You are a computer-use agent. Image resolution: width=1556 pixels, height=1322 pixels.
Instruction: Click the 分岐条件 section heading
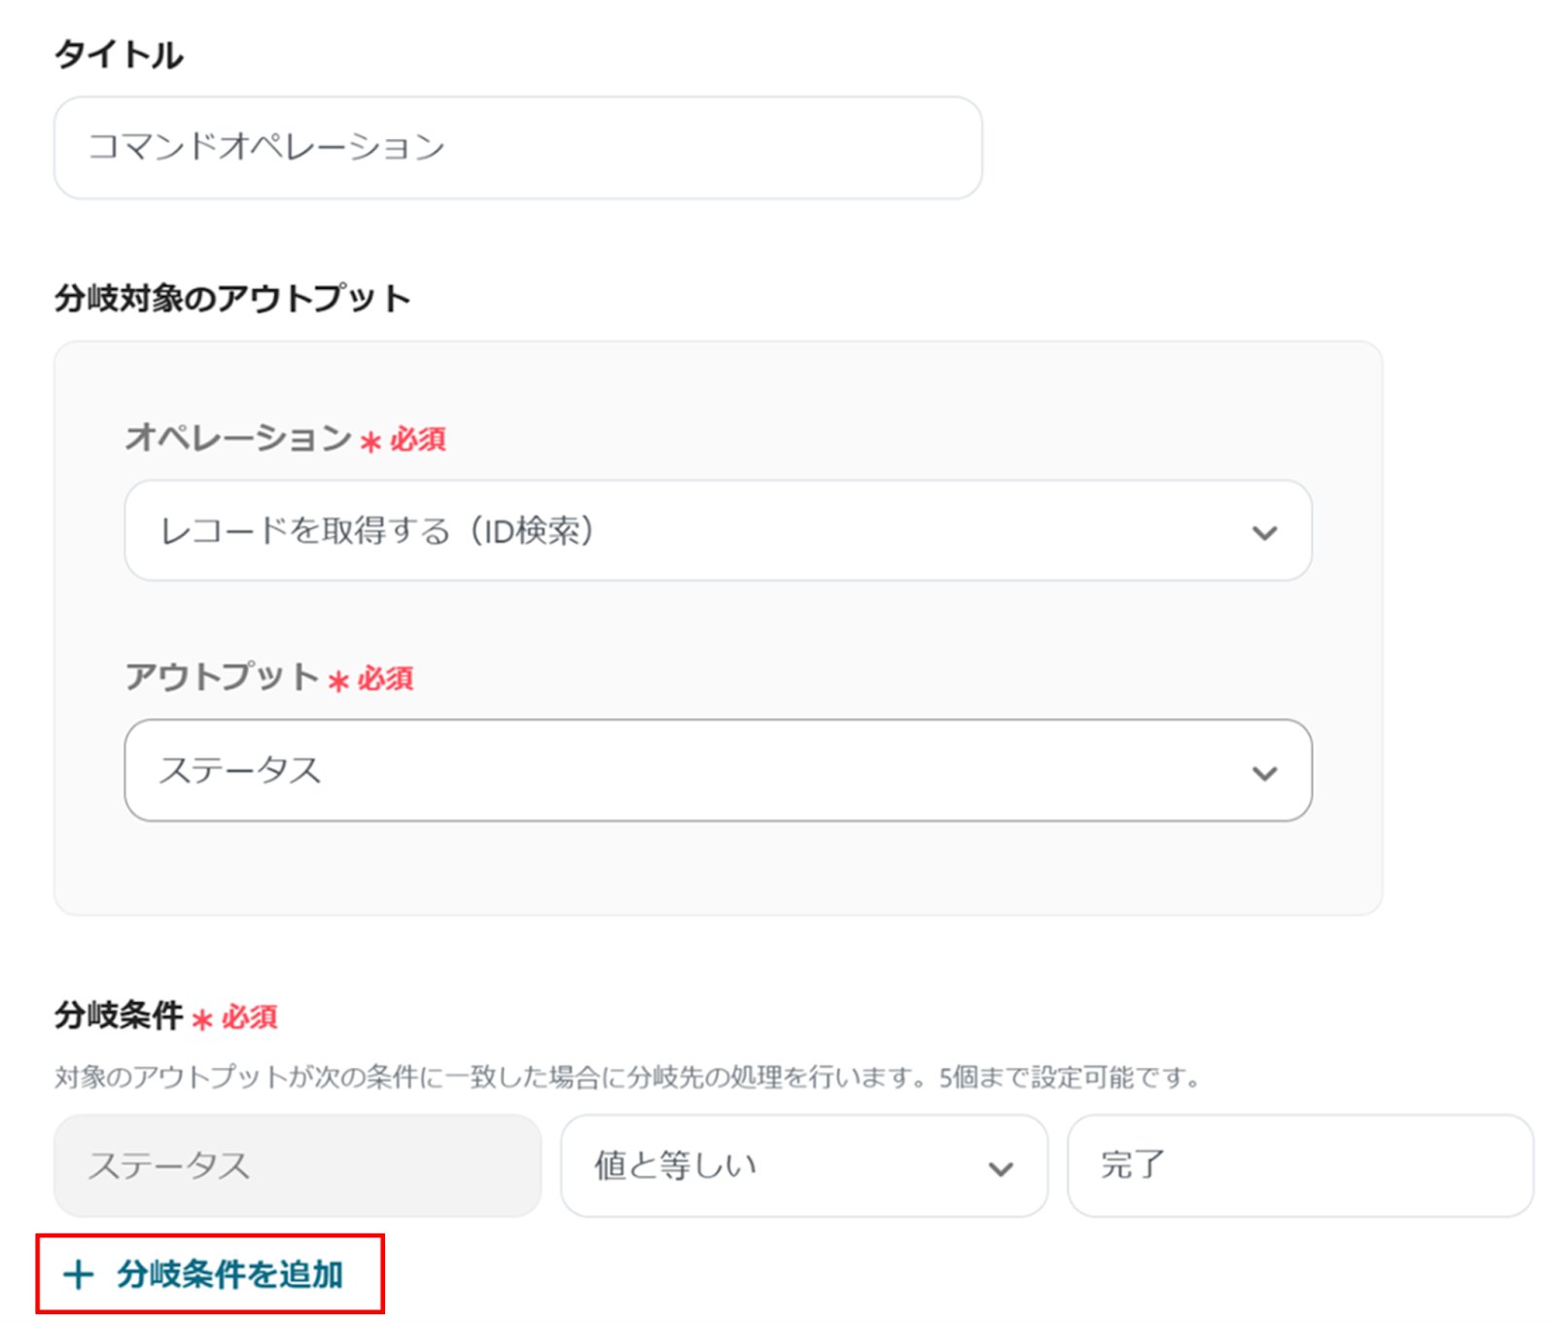119,1016
